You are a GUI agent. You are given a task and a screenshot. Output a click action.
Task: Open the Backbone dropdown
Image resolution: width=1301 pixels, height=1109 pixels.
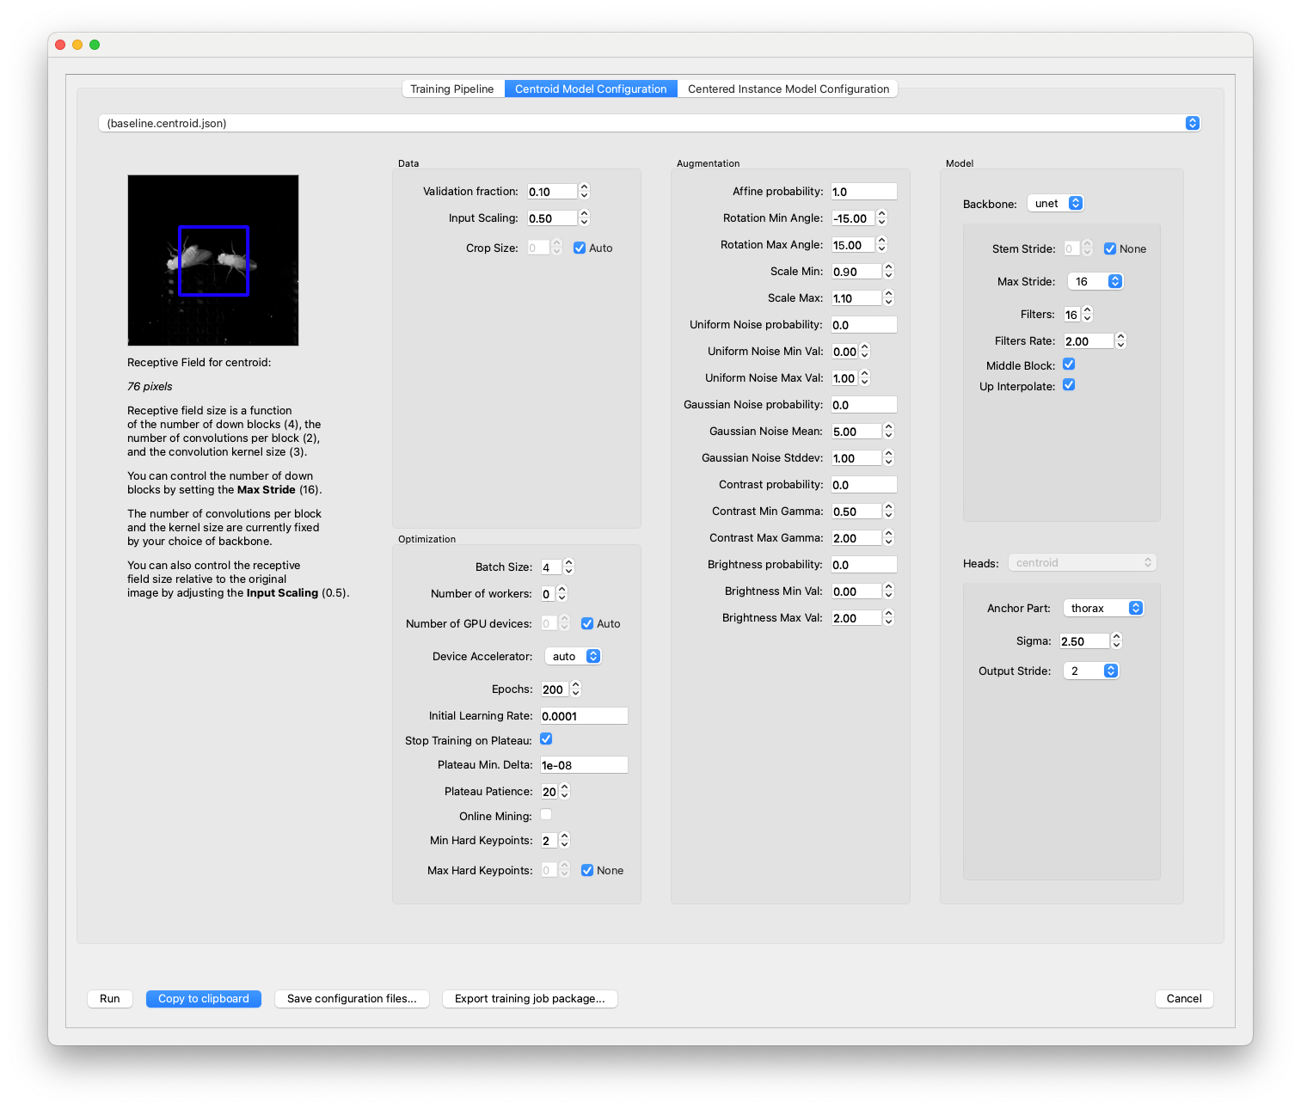point(1055,203)
